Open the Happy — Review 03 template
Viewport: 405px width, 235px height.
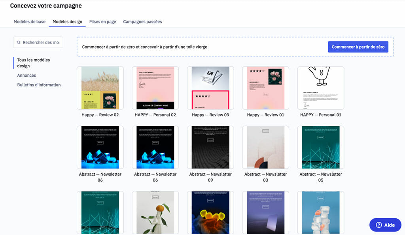pos(210,88)
